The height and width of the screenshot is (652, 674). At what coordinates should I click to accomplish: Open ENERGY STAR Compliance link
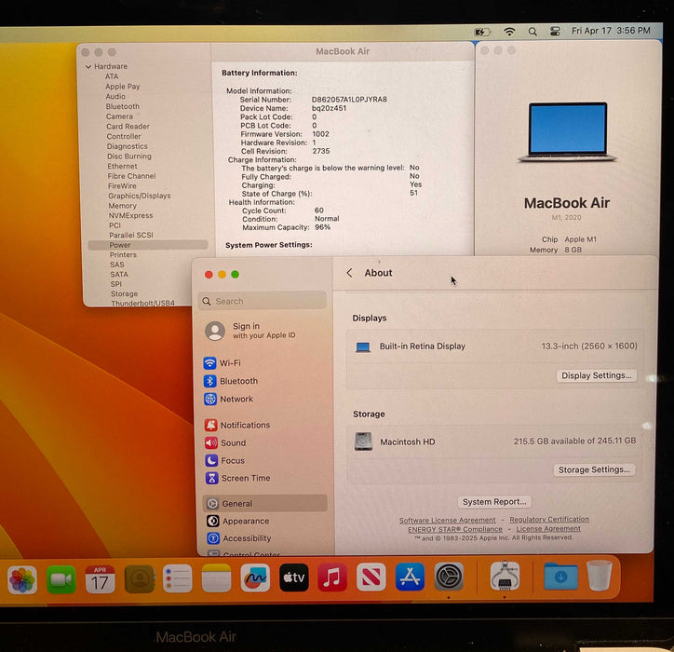click(x=455, y=529)
